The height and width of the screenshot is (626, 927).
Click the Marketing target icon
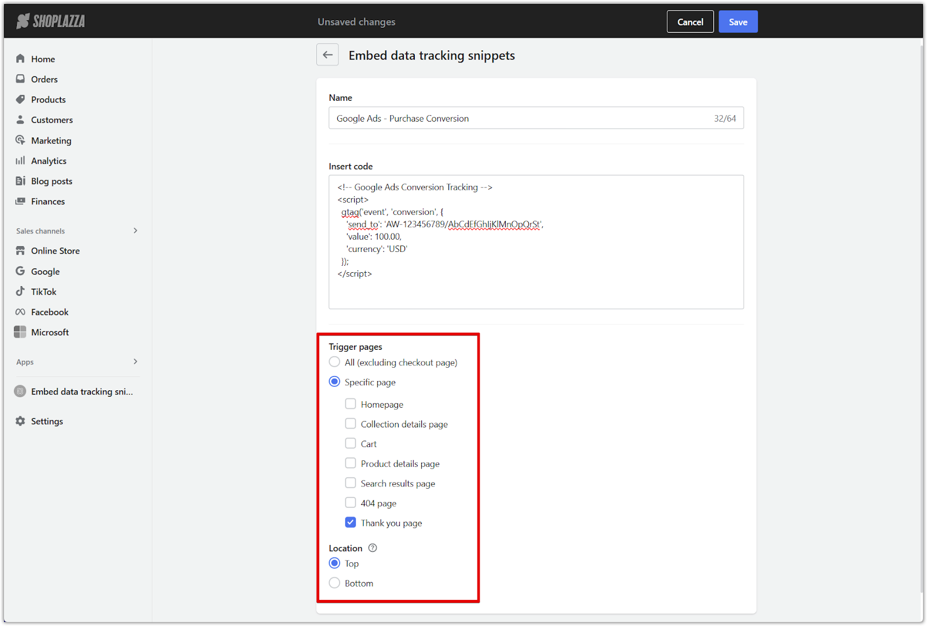[x=20, y=140]
